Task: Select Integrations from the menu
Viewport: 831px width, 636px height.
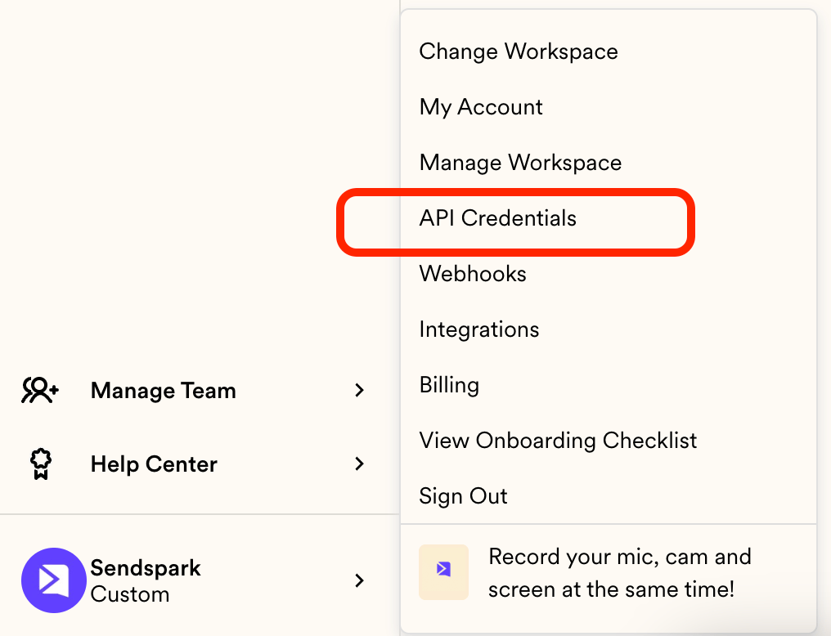Action: point(479,329)
